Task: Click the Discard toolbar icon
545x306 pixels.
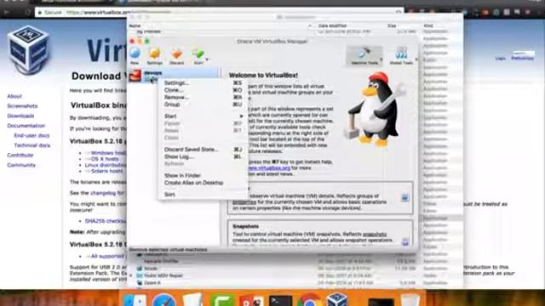Action: click(x=176, y=56)
